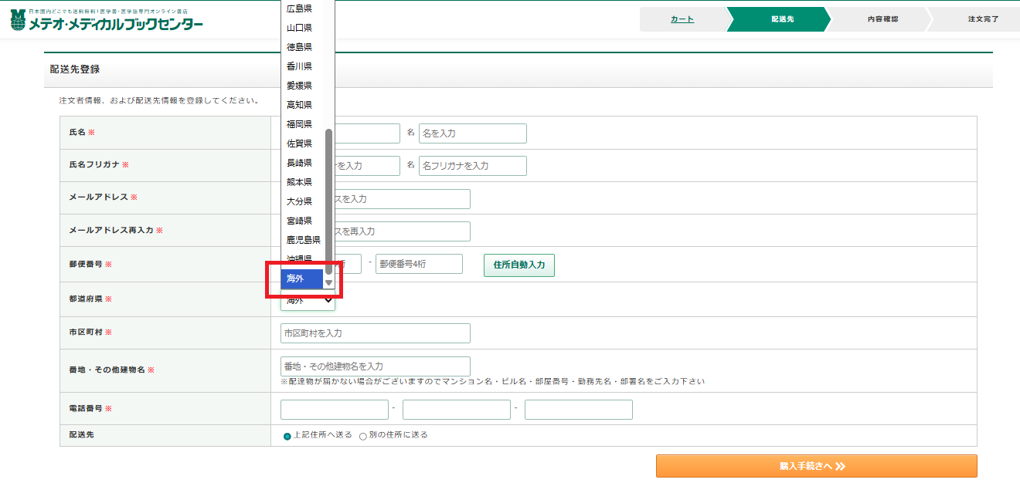Select the 別の住所に送る radio button
This screenshot has width=1020, height=493.
tap(363, 436)
